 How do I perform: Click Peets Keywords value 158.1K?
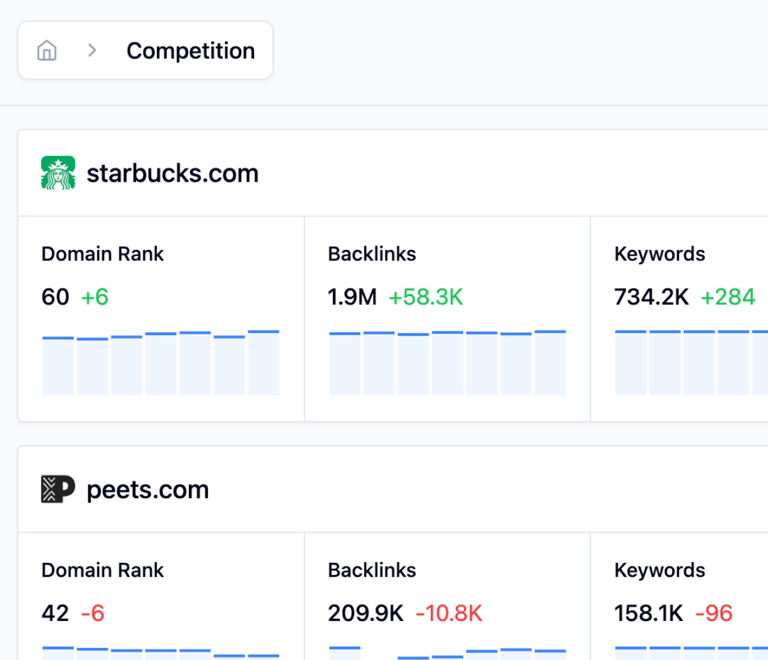pyautogui.click(x=648, y=613)
